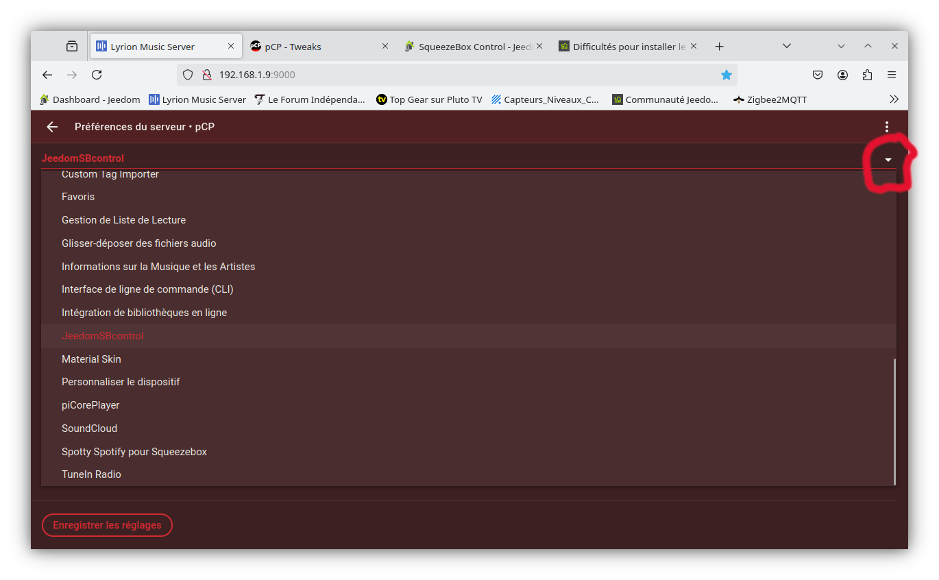
Task: Select SoundCloud in the settings list
Action: click(x=469, y=428)
